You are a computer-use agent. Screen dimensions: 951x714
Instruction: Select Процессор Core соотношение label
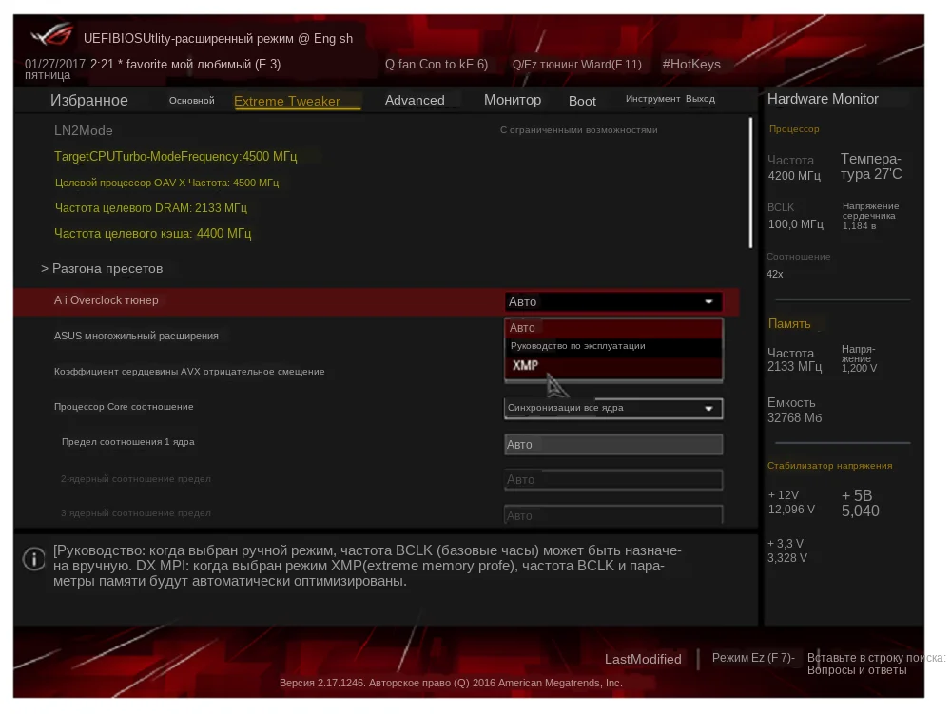124,407
